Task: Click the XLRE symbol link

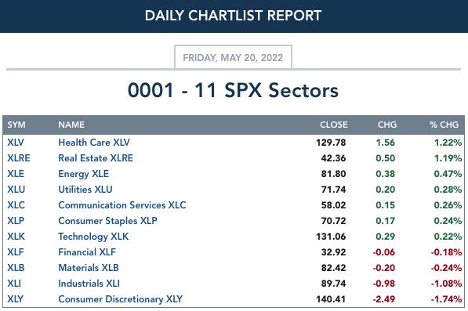Action: click(x=19, y=158)
